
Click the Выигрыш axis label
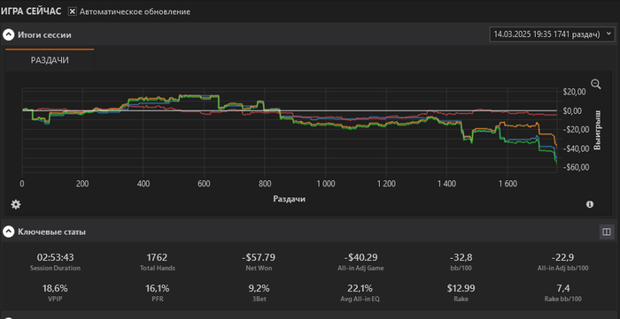(x=597, y=130)
